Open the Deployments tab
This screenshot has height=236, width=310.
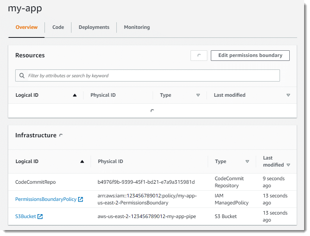[x=94, y=27]
